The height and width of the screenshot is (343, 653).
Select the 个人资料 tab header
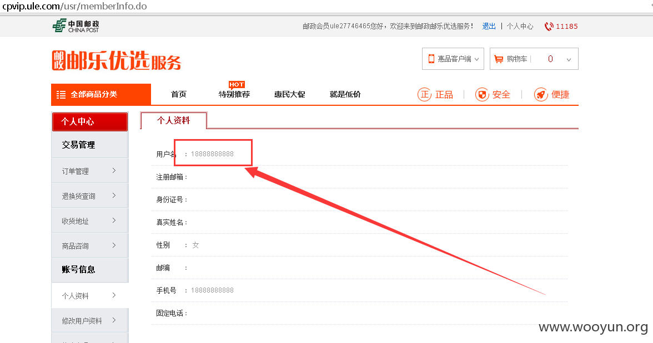click(x=174, y=121)
